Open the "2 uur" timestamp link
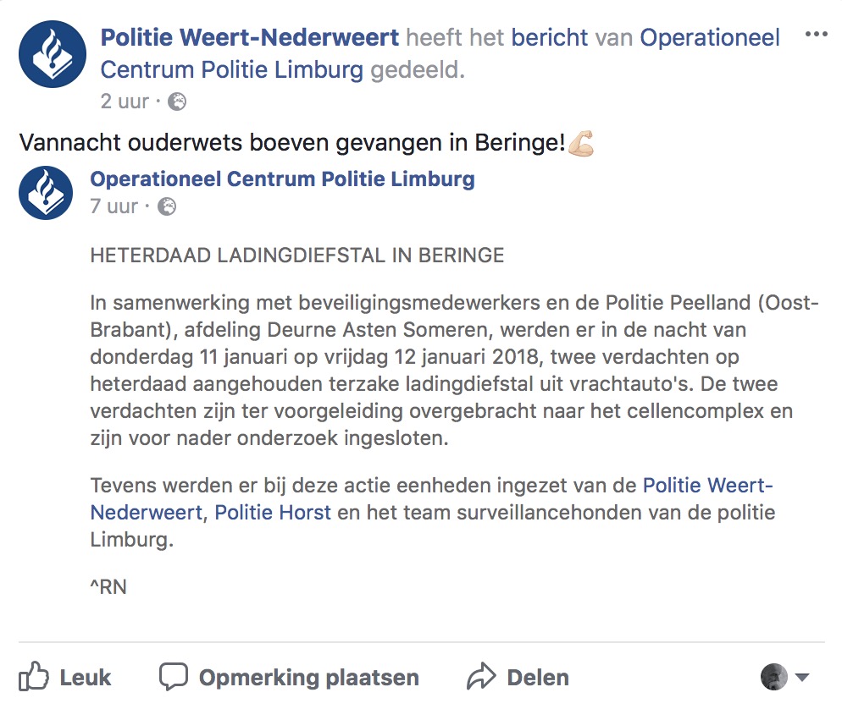 tap(125, 102)
